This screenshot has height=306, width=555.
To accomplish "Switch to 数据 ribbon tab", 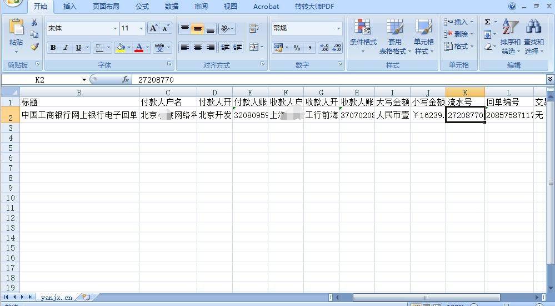I will pyautogui.click(x=172, y=6).
